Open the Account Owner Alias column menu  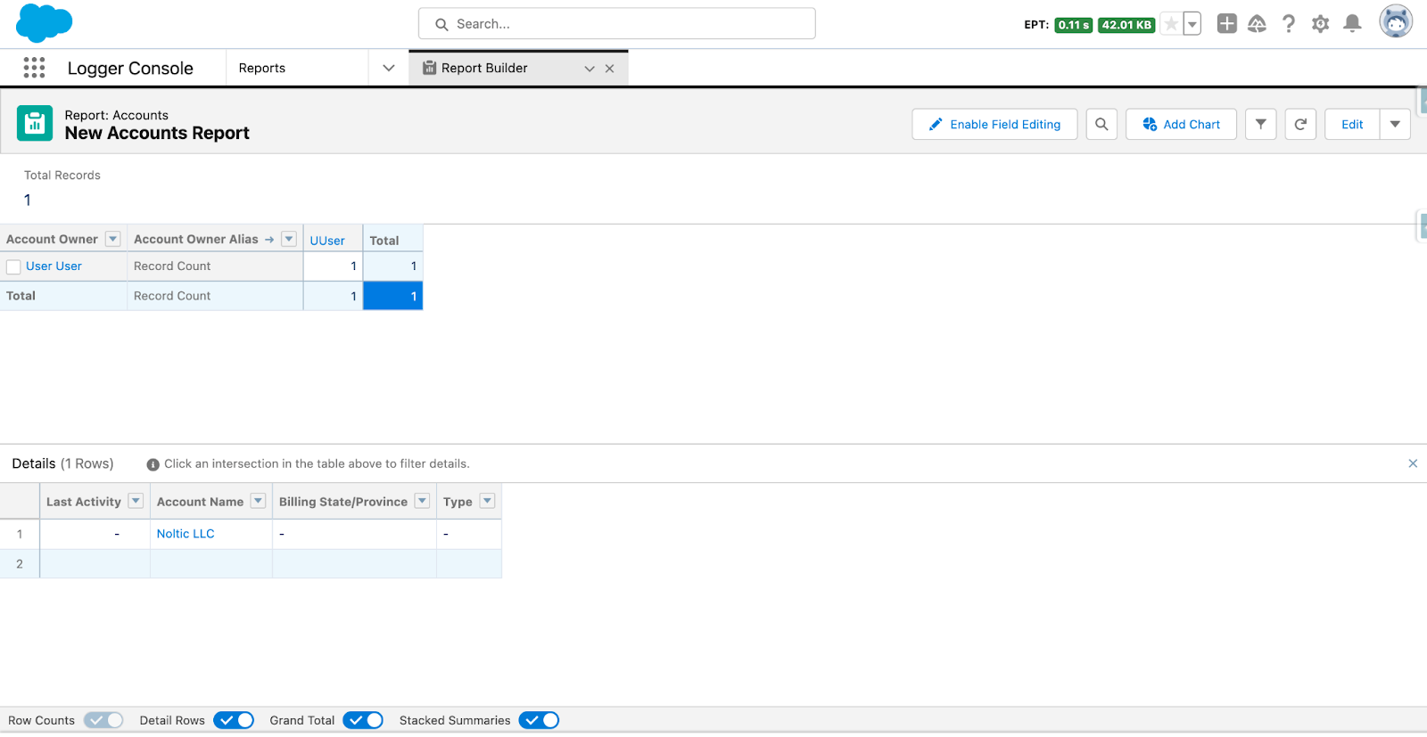tap(289, 239)
